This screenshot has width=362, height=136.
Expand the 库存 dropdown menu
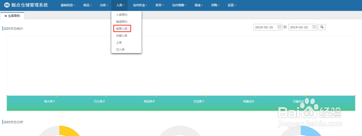coord(159,5)
